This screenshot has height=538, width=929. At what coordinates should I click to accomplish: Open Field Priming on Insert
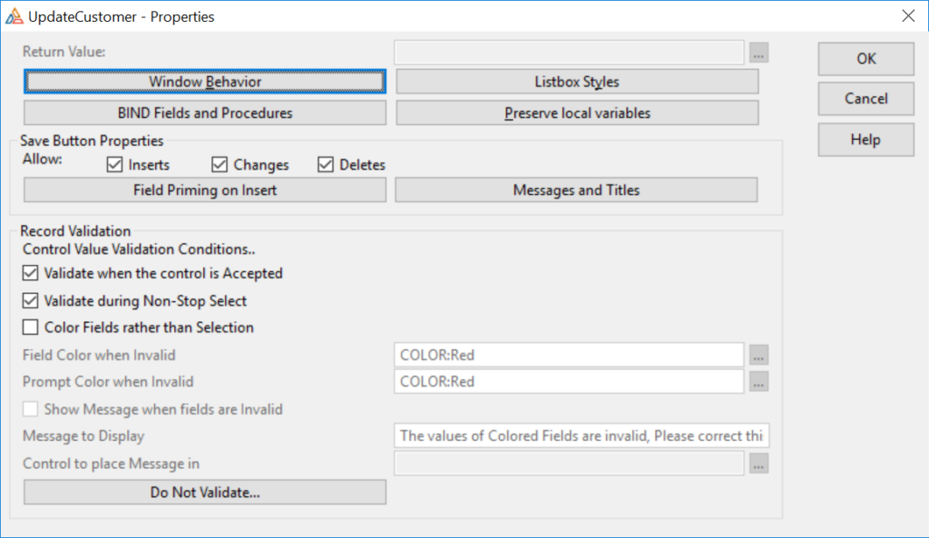point(205,191)
